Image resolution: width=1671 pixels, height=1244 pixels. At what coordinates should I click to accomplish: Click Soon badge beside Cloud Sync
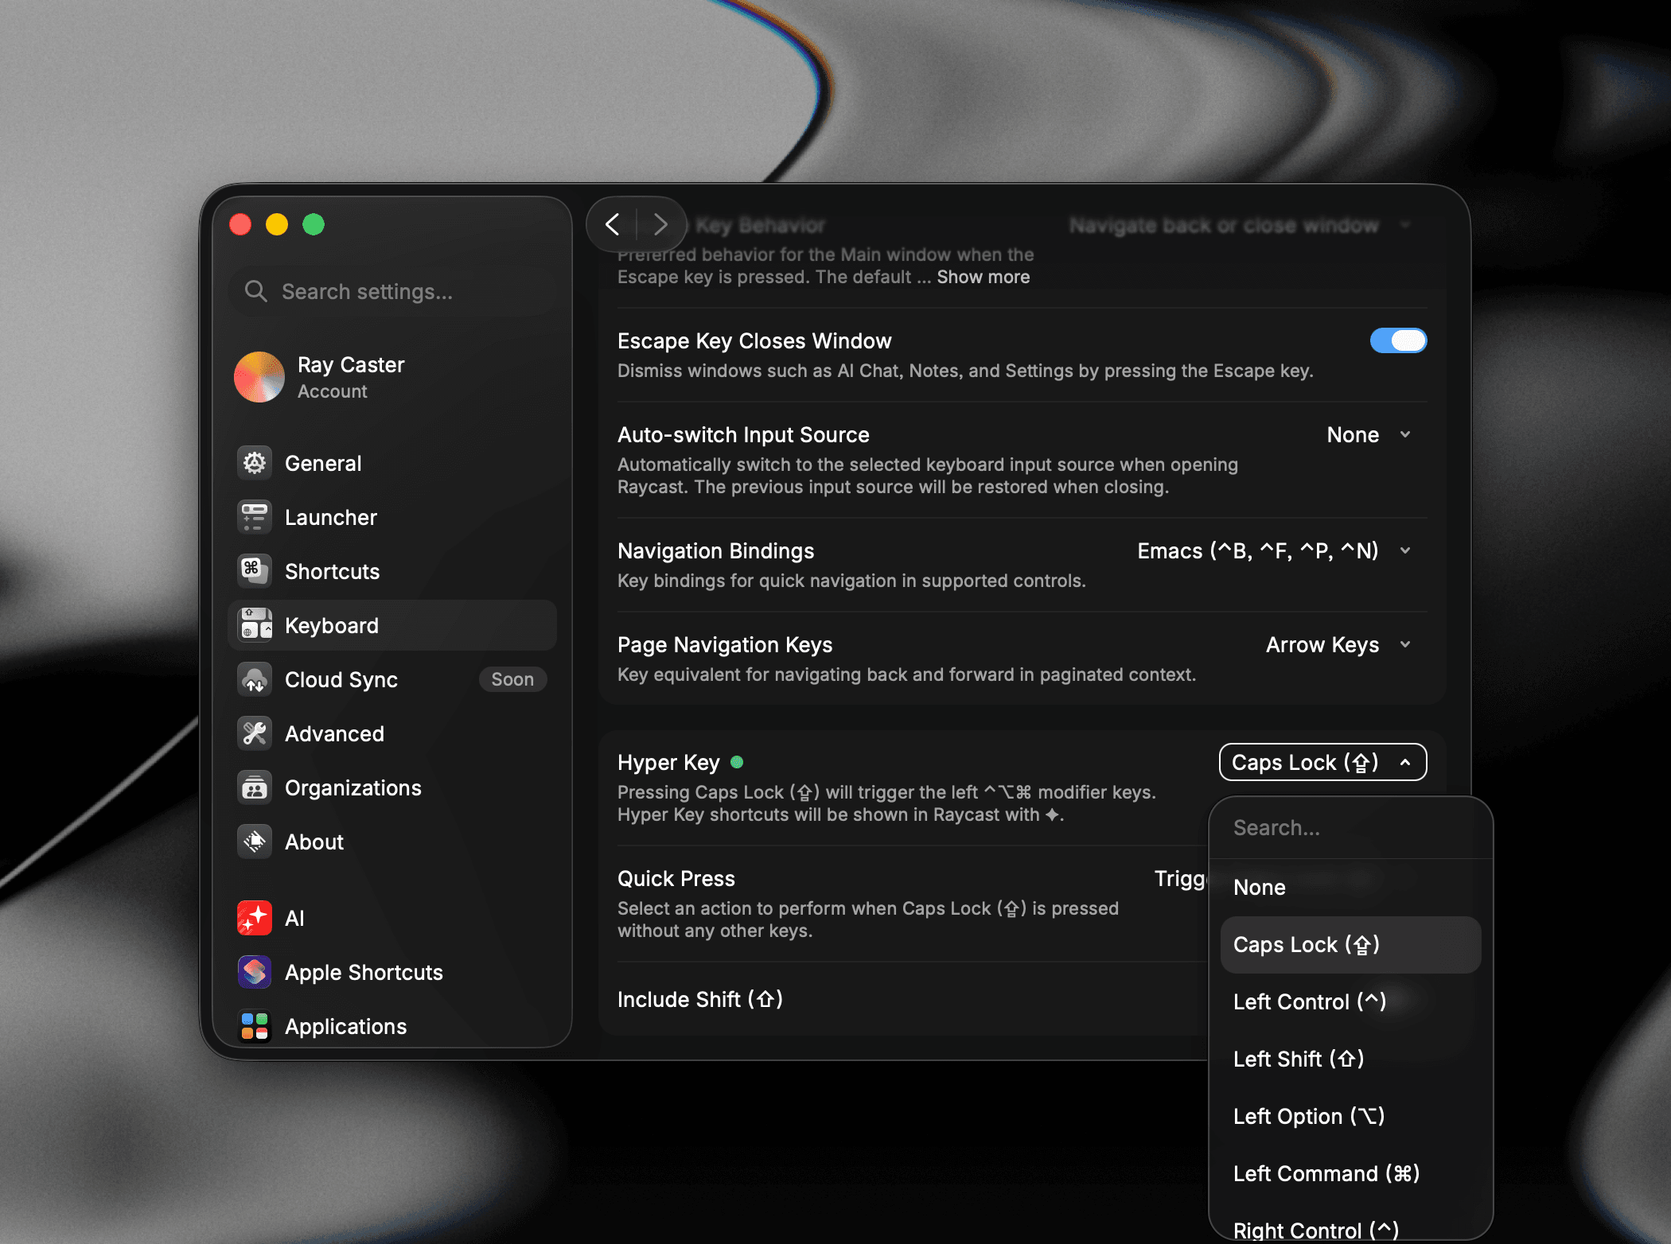pyautogui.click(x=512, y=679)
